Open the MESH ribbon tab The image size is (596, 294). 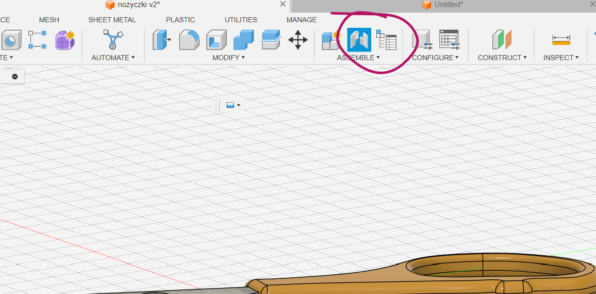click(x=49, y=20)
